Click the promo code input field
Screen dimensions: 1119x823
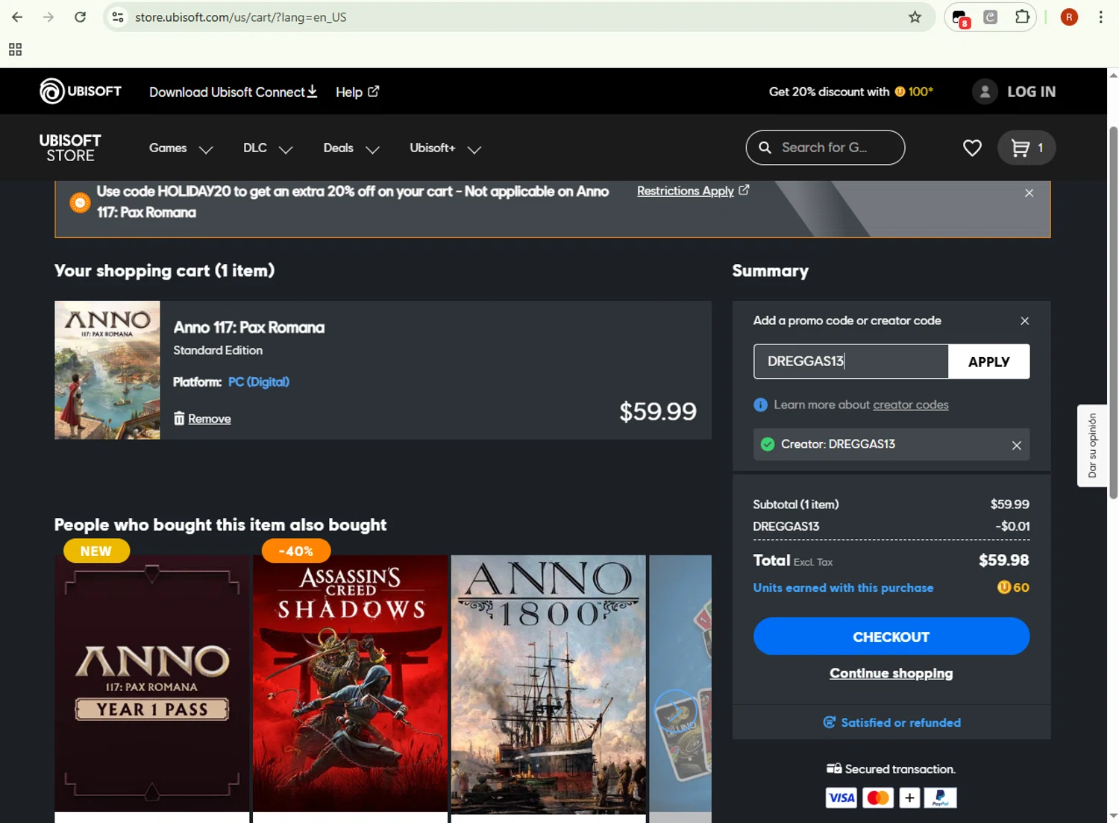pos(850,362)
